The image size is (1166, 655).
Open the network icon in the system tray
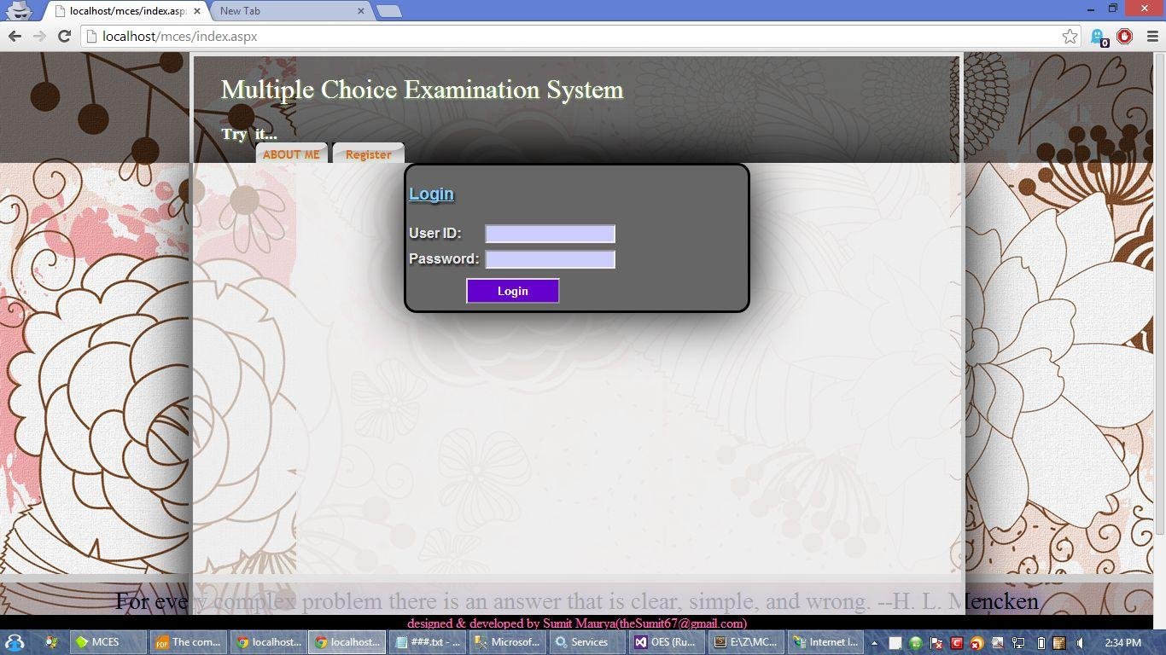coord(1018,644)
